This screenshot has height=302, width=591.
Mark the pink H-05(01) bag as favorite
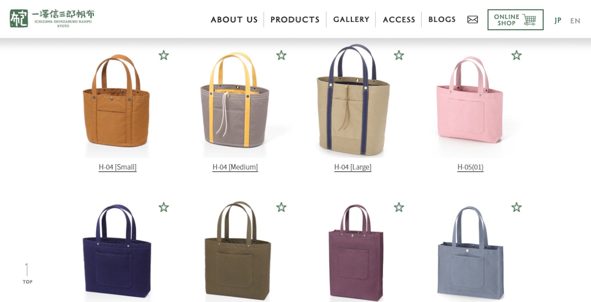(x=517, y=55)
